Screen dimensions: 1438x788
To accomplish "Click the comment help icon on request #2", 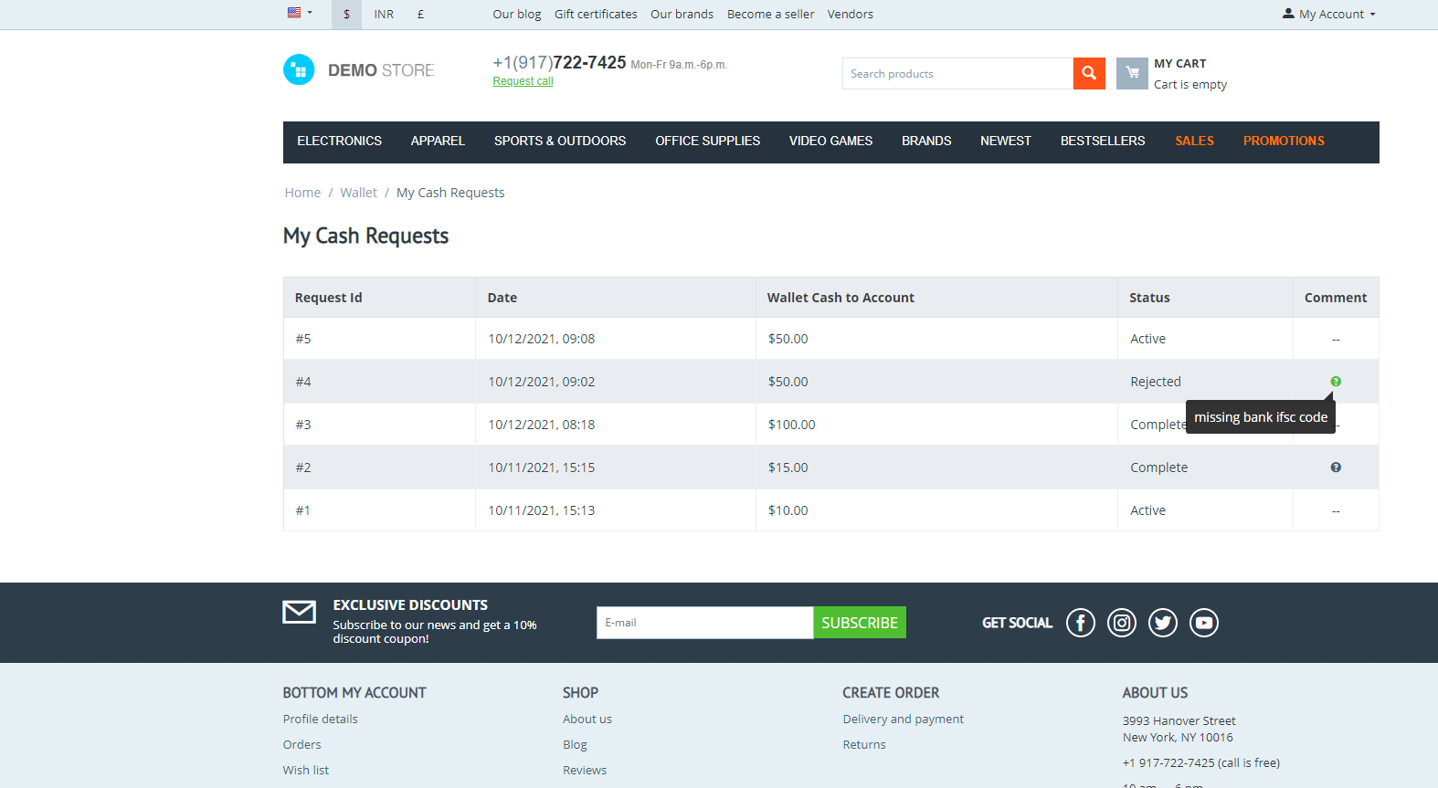I will [1336, 468].
